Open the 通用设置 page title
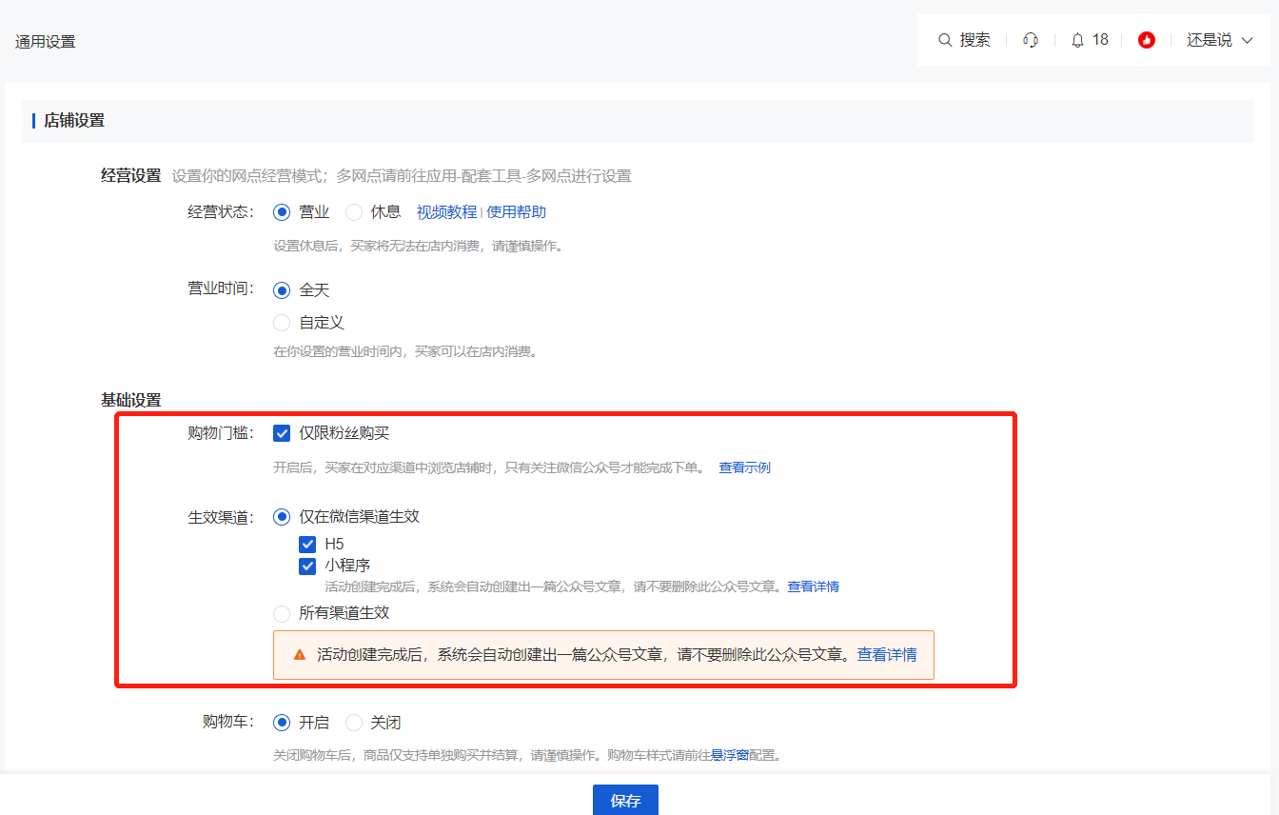The image size is (1279, 815). coord(45,42)
